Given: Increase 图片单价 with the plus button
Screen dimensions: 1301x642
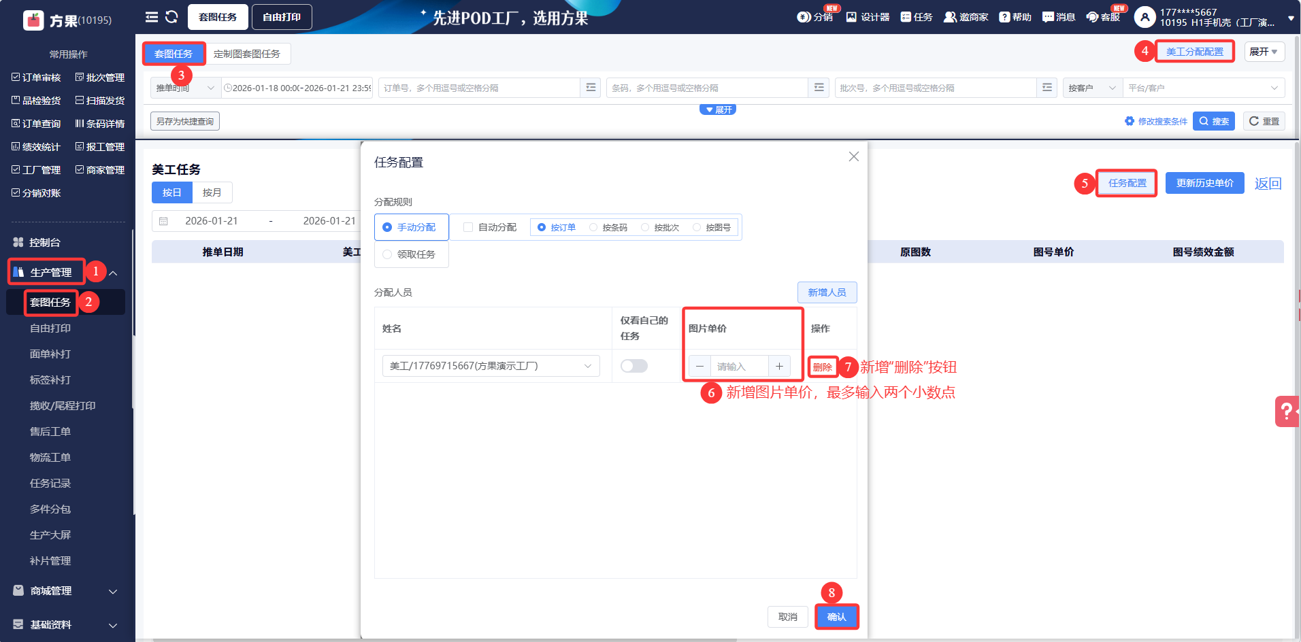Looking at the screenshot, I should pyautogui.click(x=779, y=367).
